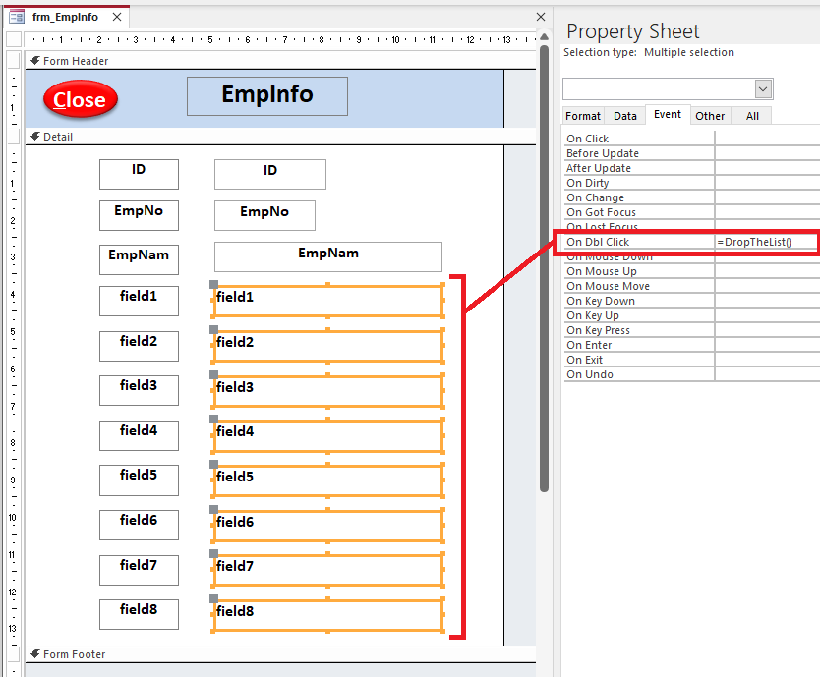Click the On Dirty property value field
820x677 pixels.
(767, 183)
